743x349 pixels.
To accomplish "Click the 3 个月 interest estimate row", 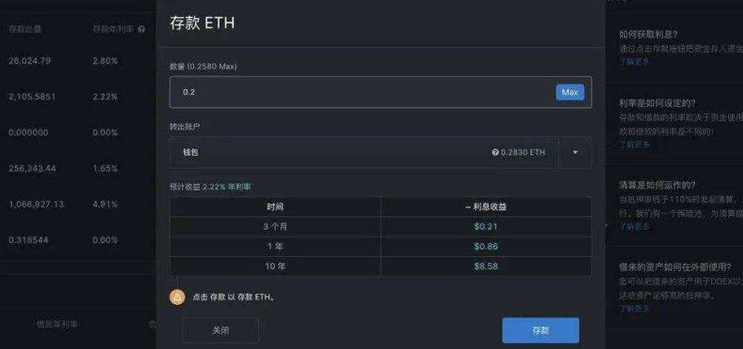I will coord(380,226).
